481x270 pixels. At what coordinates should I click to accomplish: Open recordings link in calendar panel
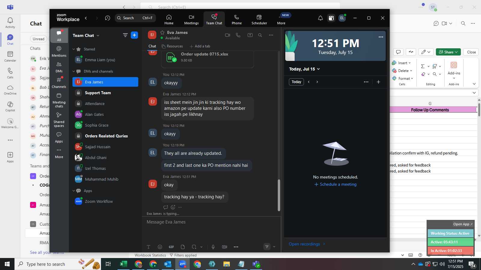pos(307,244)
